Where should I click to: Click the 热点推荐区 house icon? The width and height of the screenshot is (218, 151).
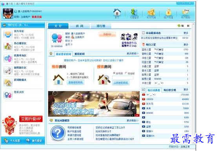click(8, 46)
